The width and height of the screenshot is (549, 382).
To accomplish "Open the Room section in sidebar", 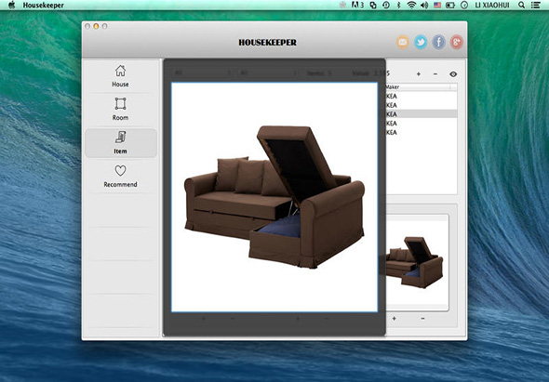I will click(120, 109).
